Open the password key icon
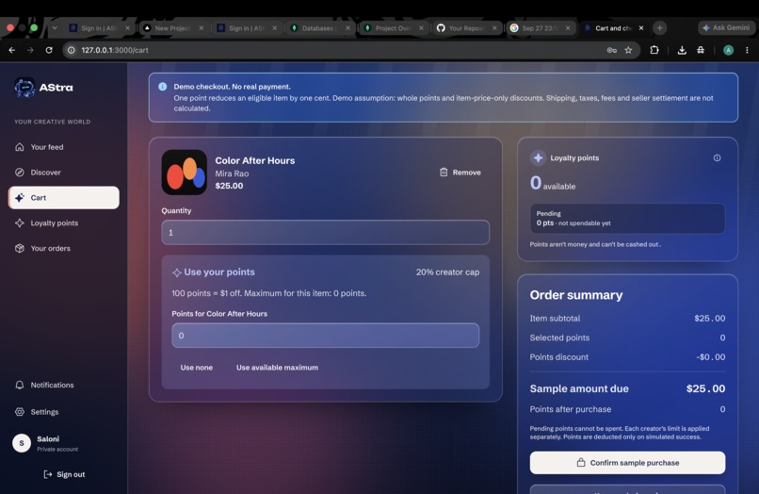The width and height of the screenshot is (759, 494). [x=611, y=50]
